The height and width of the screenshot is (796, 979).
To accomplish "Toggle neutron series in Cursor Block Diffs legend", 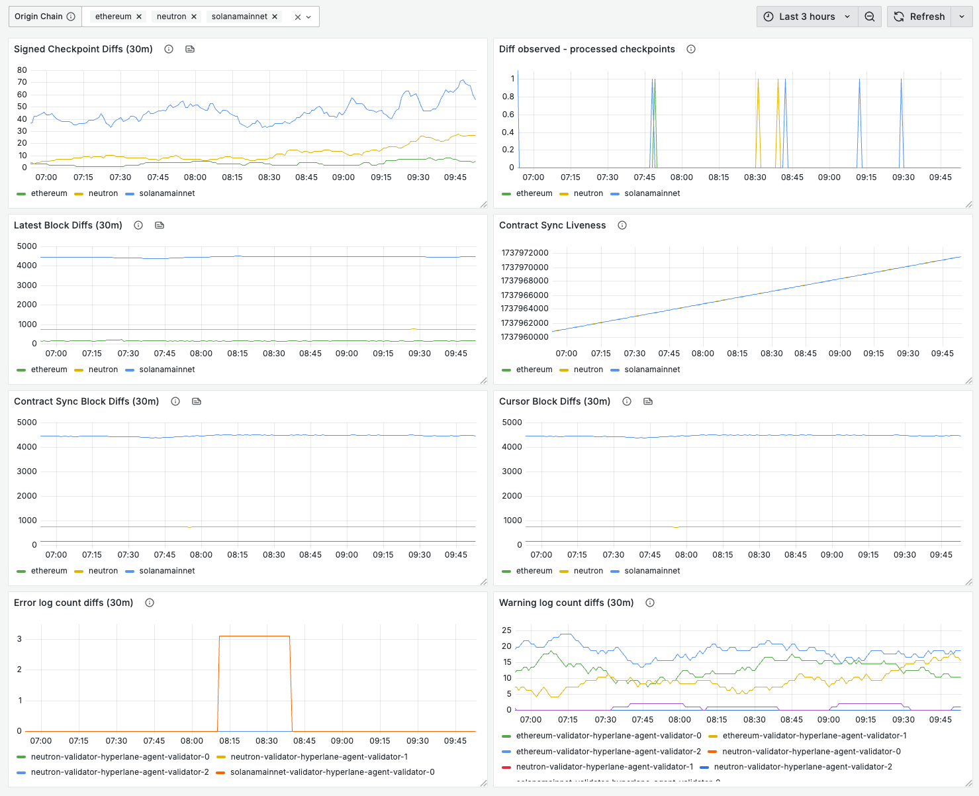I will (588, 571).
